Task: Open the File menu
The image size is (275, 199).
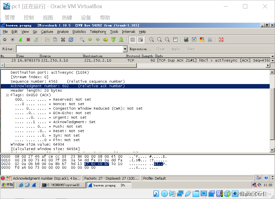Action: [5, 32]
